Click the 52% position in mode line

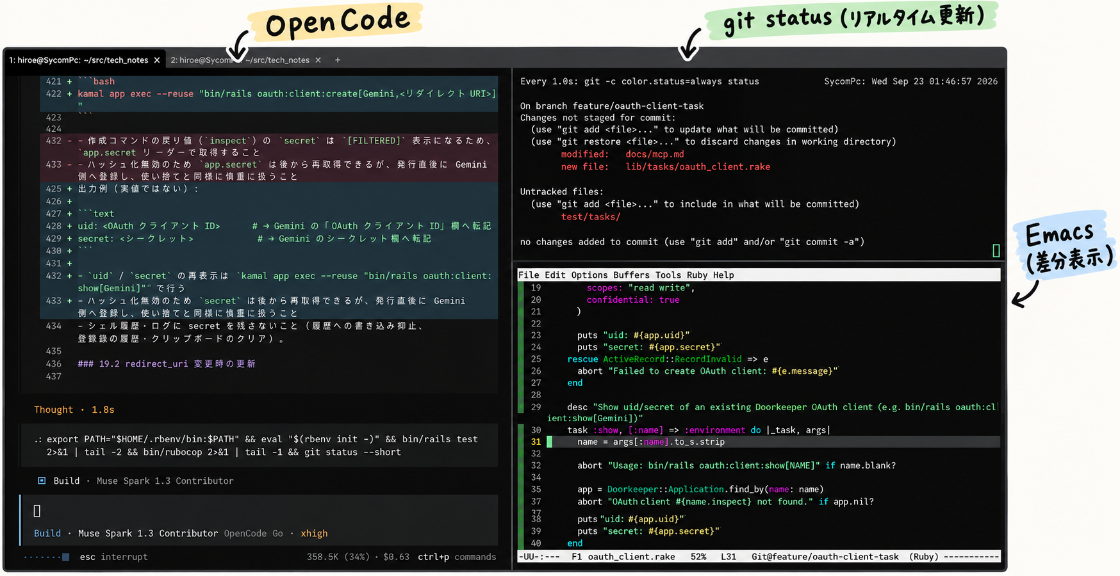pyautogui.click(x=698, y=557)
